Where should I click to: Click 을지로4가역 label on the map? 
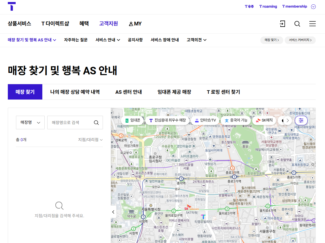click(268, 211)
